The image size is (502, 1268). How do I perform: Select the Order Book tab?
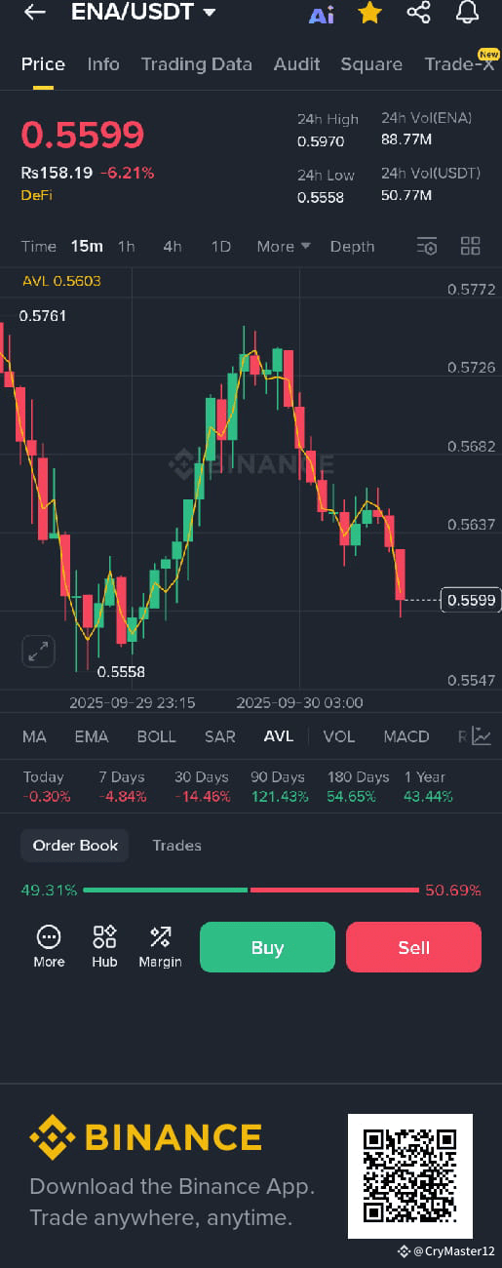click(x=75, y=846)
